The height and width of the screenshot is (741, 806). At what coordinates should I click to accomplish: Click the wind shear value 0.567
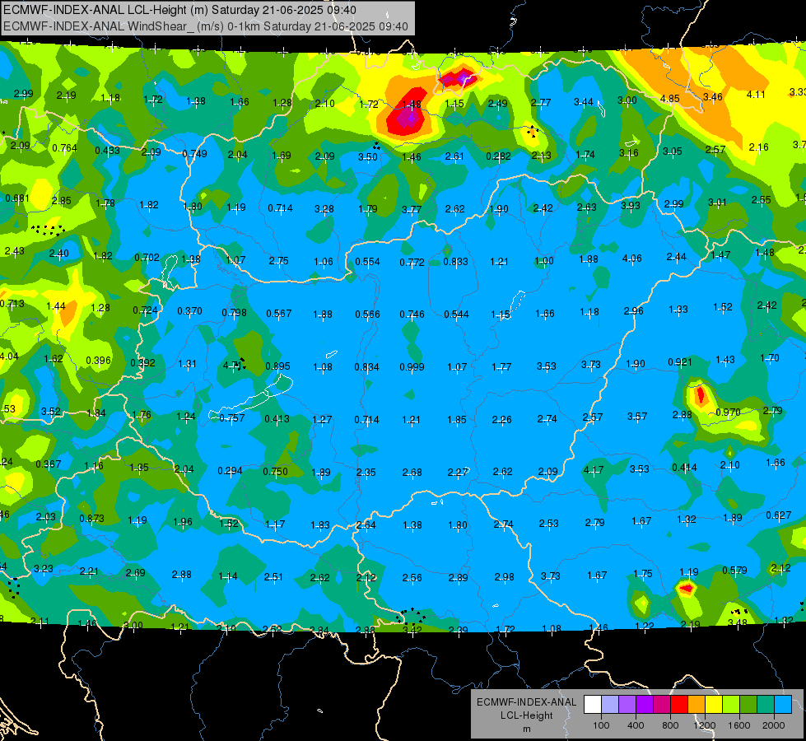click(278, 313)
